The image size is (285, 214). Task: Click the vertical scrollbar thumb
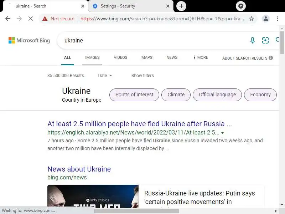pyautogui.click(x=282, y=43)
